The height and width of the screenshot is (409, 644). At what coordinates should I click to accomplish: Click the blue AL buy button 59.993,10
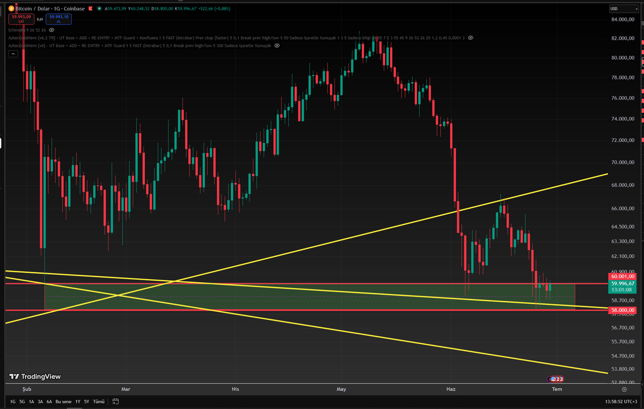coord(60,19)
